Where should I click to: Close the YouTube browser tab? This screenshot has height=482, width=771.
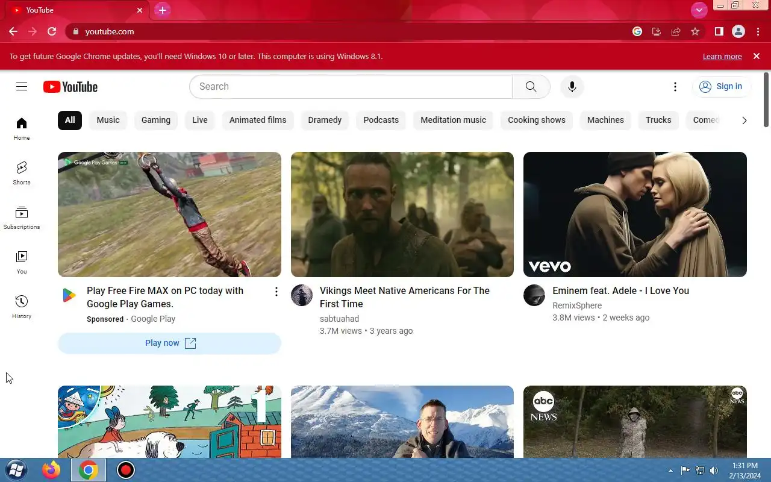pos(140,10)
